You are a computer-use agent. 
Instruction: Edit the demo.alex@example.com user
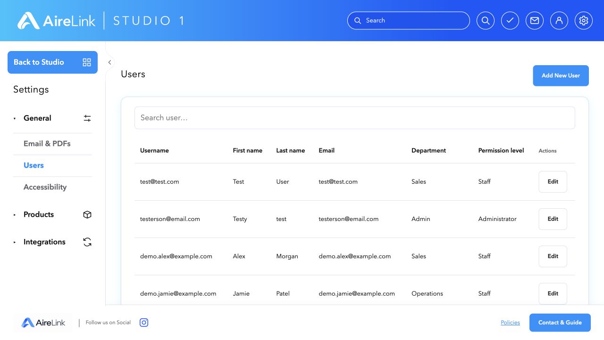553,256
